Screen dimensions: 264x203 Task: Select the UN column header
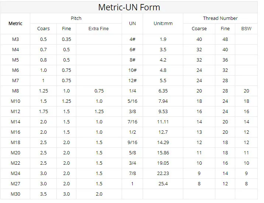(x=132, y=24)
